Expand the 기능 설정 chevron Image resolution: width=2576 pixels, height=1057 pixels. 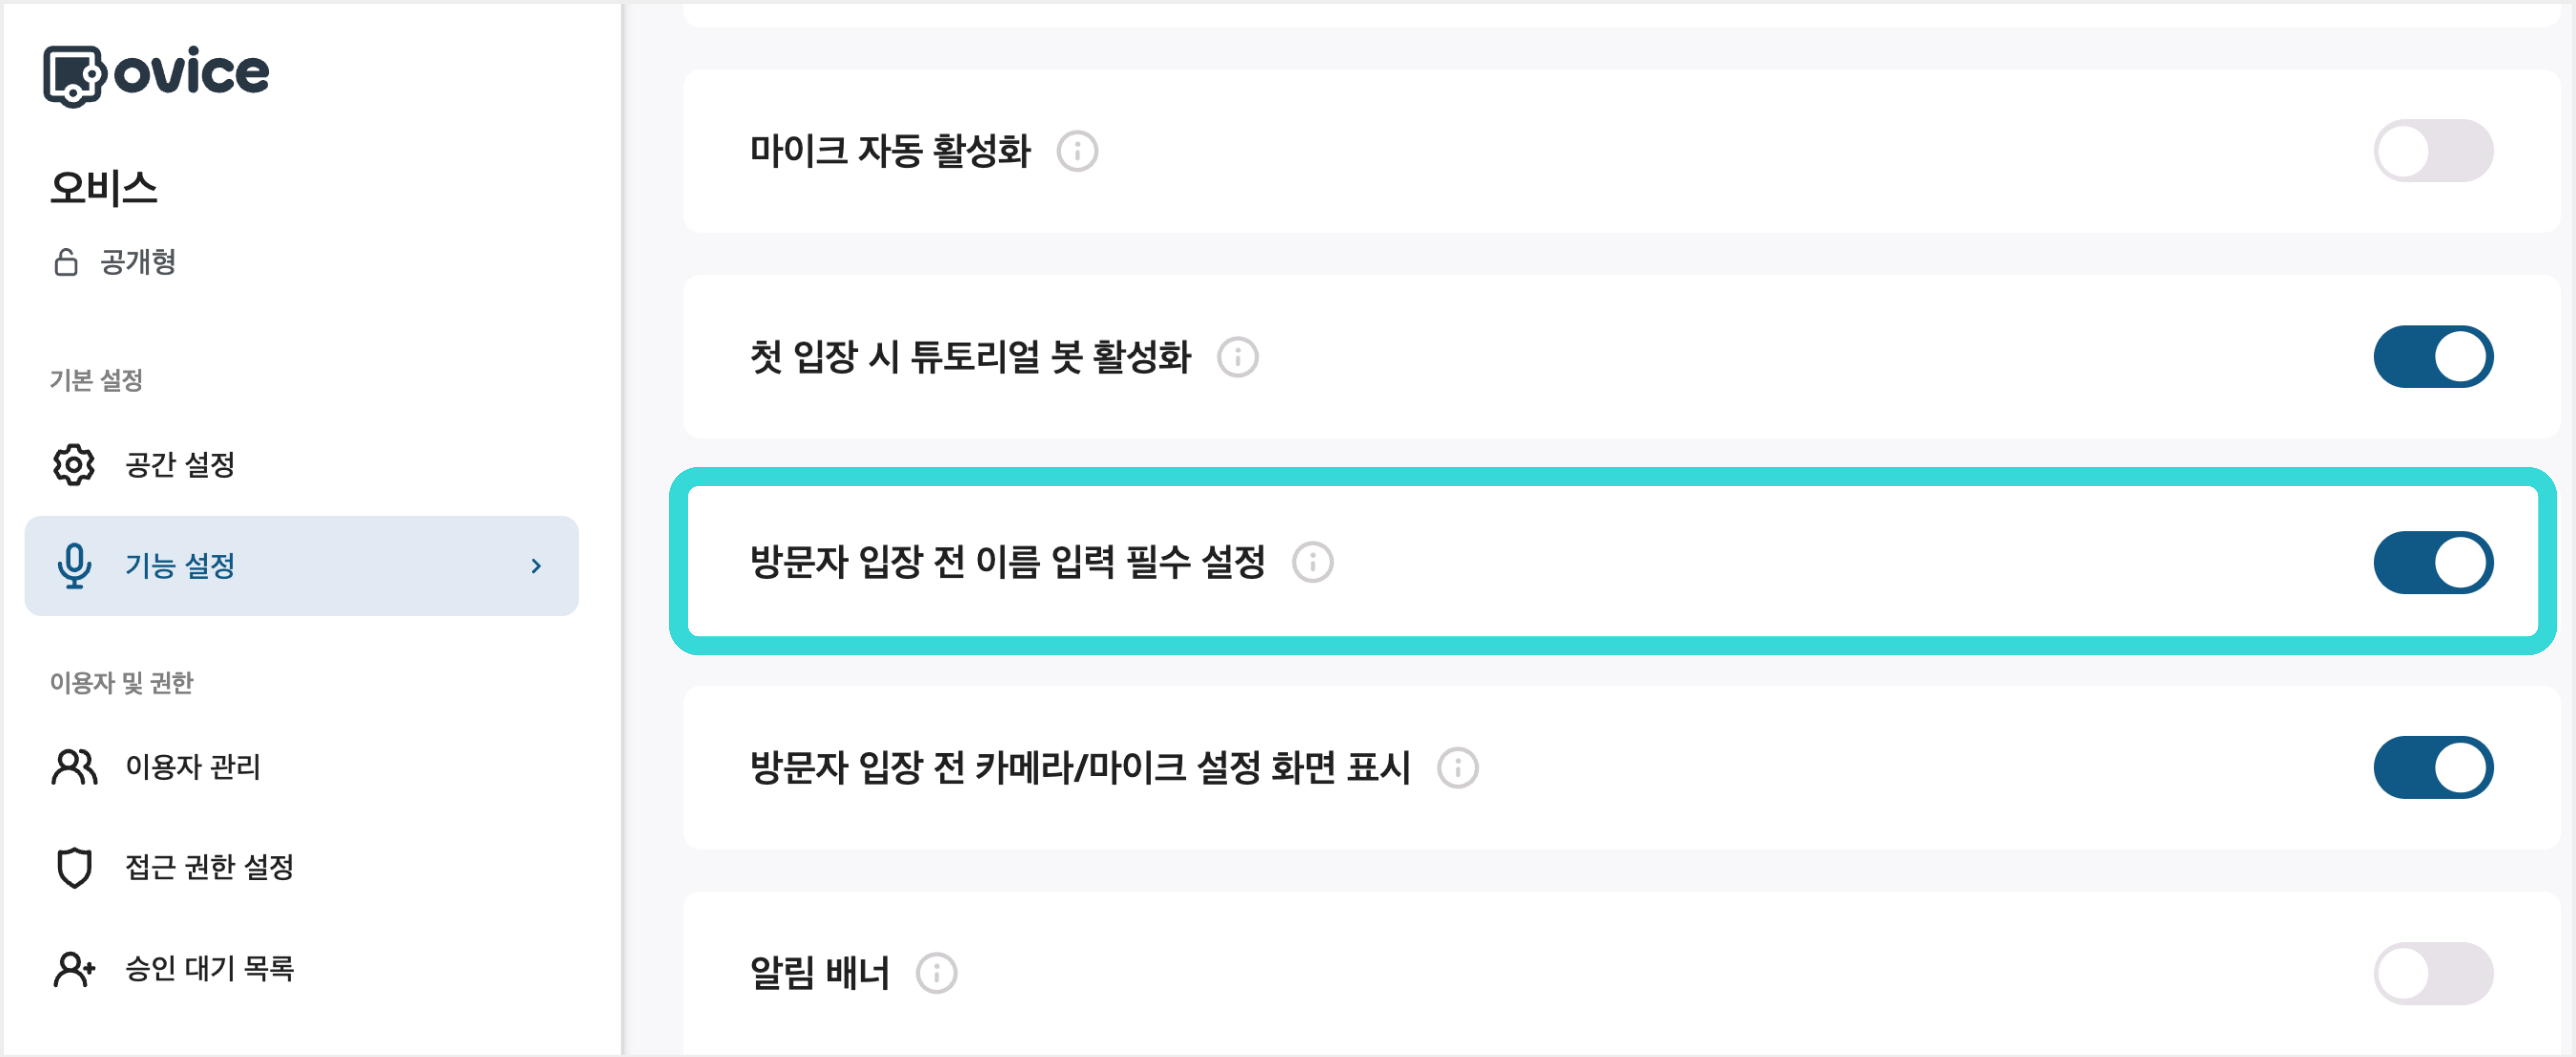coord(537,565)
